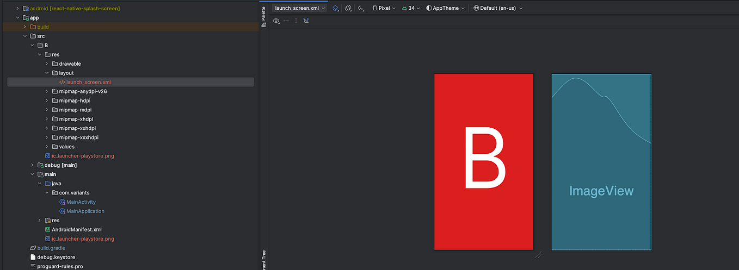Open the Component Tree side tab
This screenshot has width=739, height=270.
pyautogui.click(x=263, y=260)
